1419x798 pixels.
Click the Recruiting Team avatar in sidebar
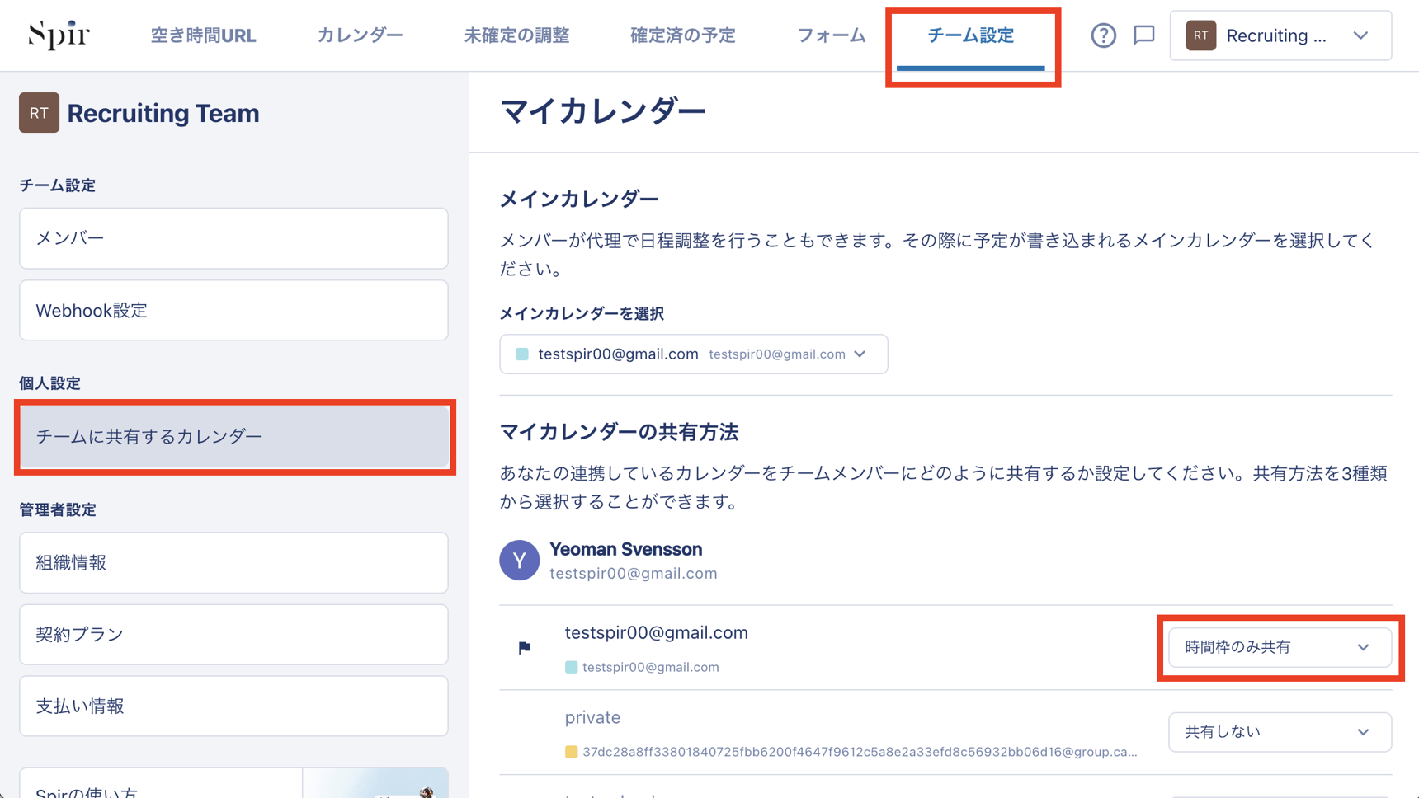tap(39, 112)
